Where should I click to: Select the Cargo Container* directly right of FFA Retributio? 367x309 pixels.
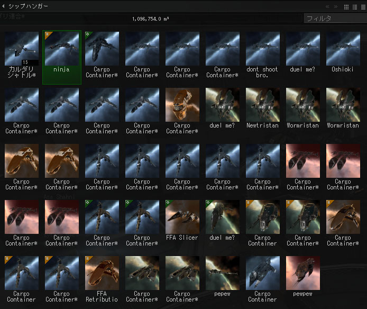[142, 279]
